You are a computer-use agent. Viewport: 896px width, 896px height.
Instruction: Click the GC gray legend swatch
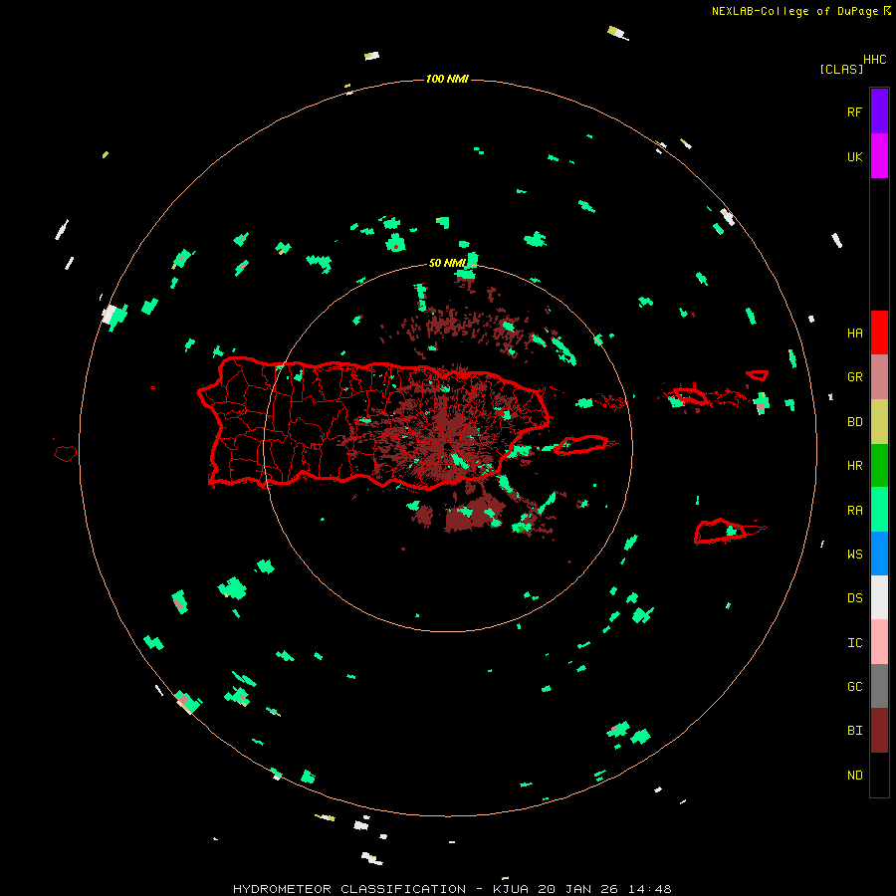pyautogui.click(x=879, y=686)
